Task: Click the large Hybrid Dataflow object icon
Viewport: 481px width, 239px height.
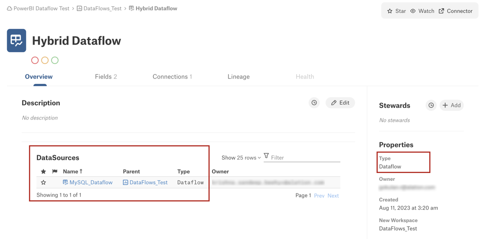Action: pyautogui.click(x=16, y=41)
